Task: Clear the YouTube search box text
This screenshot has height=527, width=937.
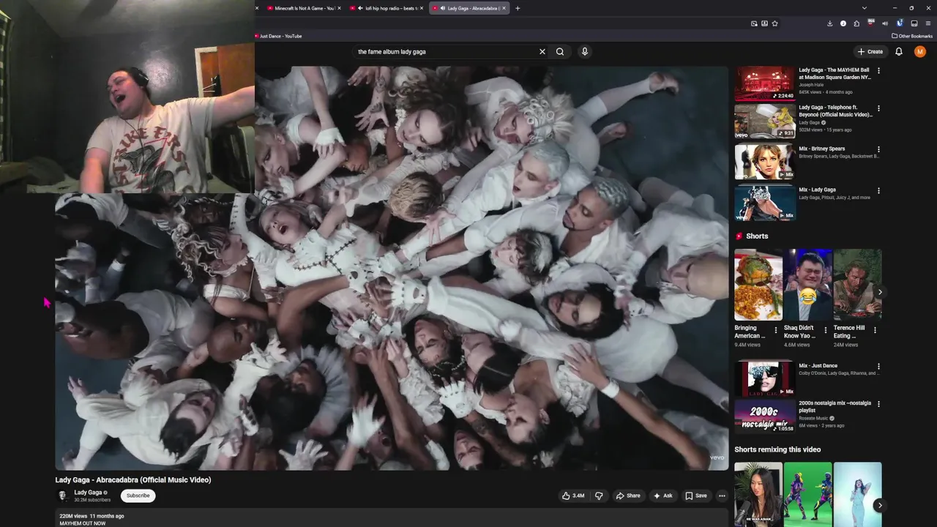Action: pos(542,52)
